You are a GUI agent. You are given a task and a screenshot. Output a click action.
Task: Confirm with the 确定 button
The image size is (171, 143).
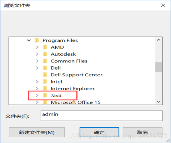pyautogui.click(x=99, y=132)
